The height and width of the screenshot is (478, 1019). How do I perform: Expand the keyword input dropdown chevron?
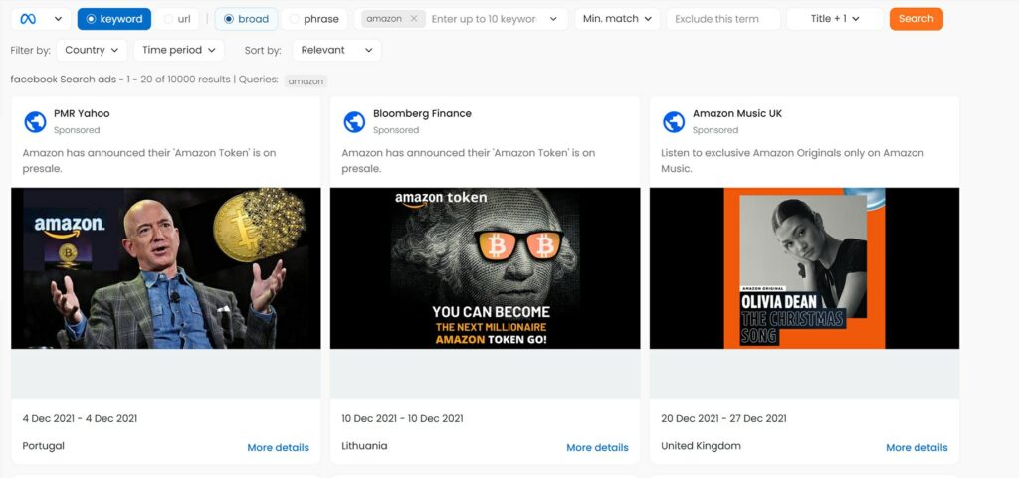click(553, 19)
